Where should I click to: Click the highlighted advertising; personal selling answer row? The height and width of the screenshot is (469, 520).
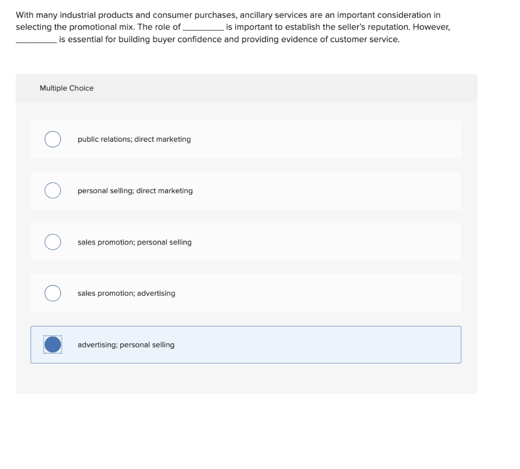coord(246,345)
